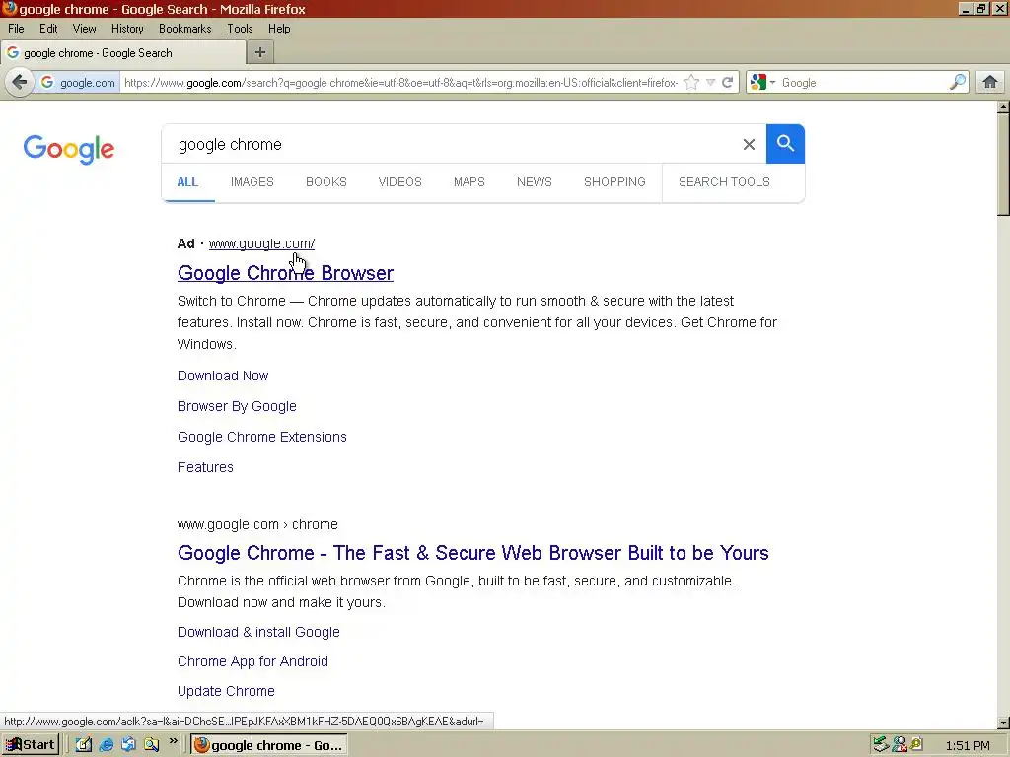
Task: Click the site identity icon beside google.com
Action: (47, 83)
